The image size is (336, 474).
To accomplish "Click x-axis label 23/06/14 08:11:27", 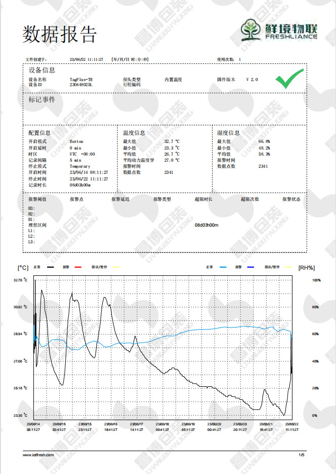I will (x=33, y=427).
